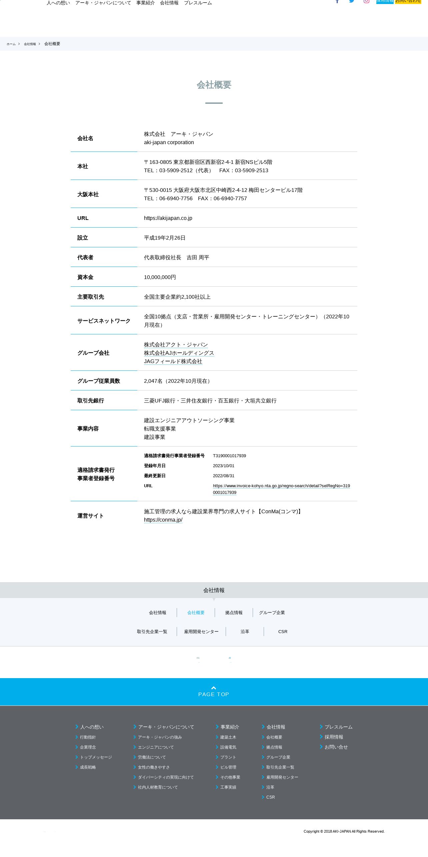The width and height of the screenshot is (428, 857).
Task: Open footer link プレスルーム
Action: coord(339,727)
